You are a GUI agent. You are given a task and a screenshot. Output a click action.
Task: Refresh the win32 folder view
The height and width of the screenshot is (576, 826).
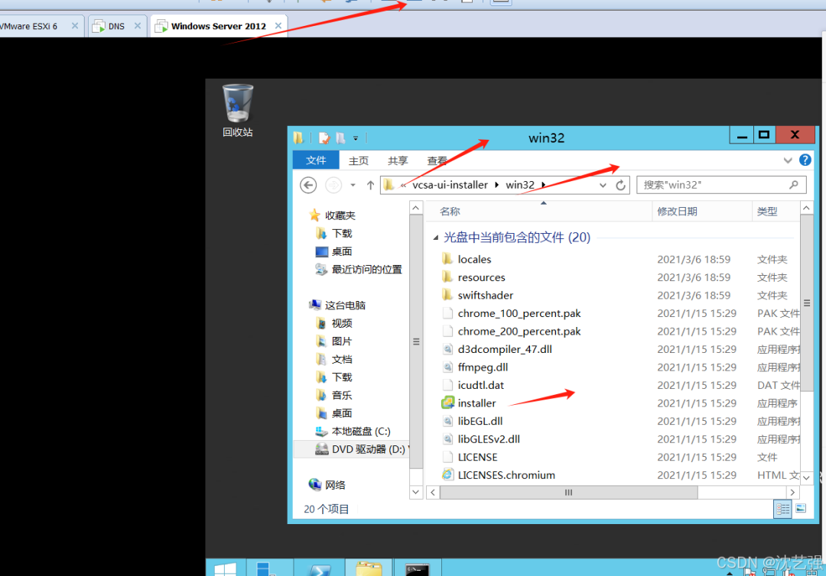620,185
